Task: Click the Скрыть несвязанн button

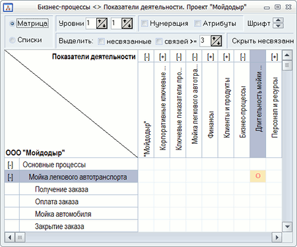Action: (x=262, y=41)
